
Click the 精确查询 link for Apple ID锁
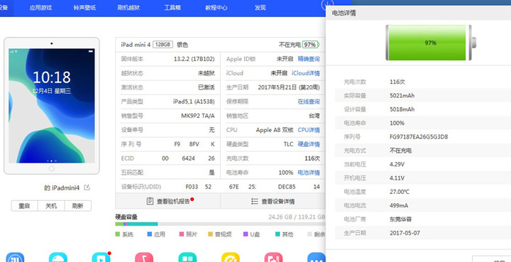point(309,59)
